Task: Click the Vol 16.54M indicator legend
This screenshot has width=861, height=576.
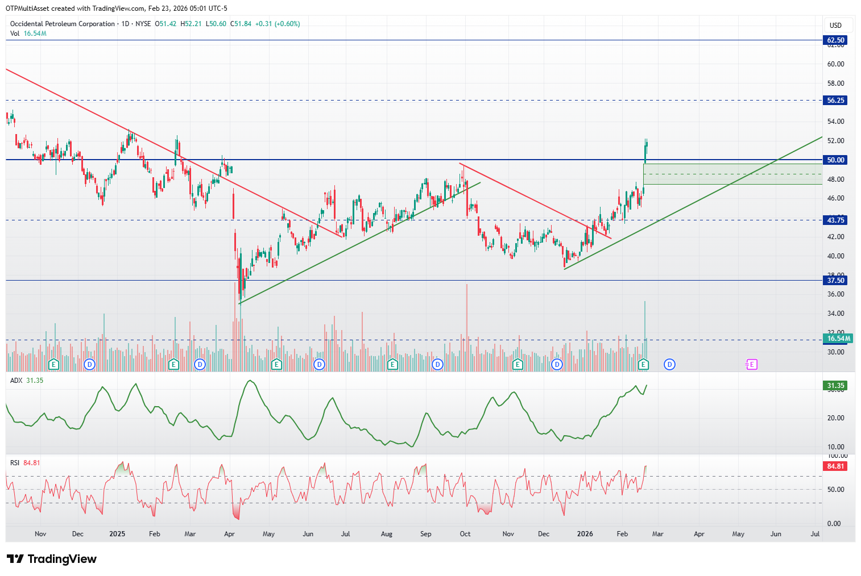Action: (28, 34)
